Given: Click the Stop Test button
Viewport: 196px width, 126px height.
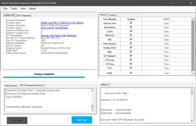Looking at the screenshot, I should pos(17,120).
